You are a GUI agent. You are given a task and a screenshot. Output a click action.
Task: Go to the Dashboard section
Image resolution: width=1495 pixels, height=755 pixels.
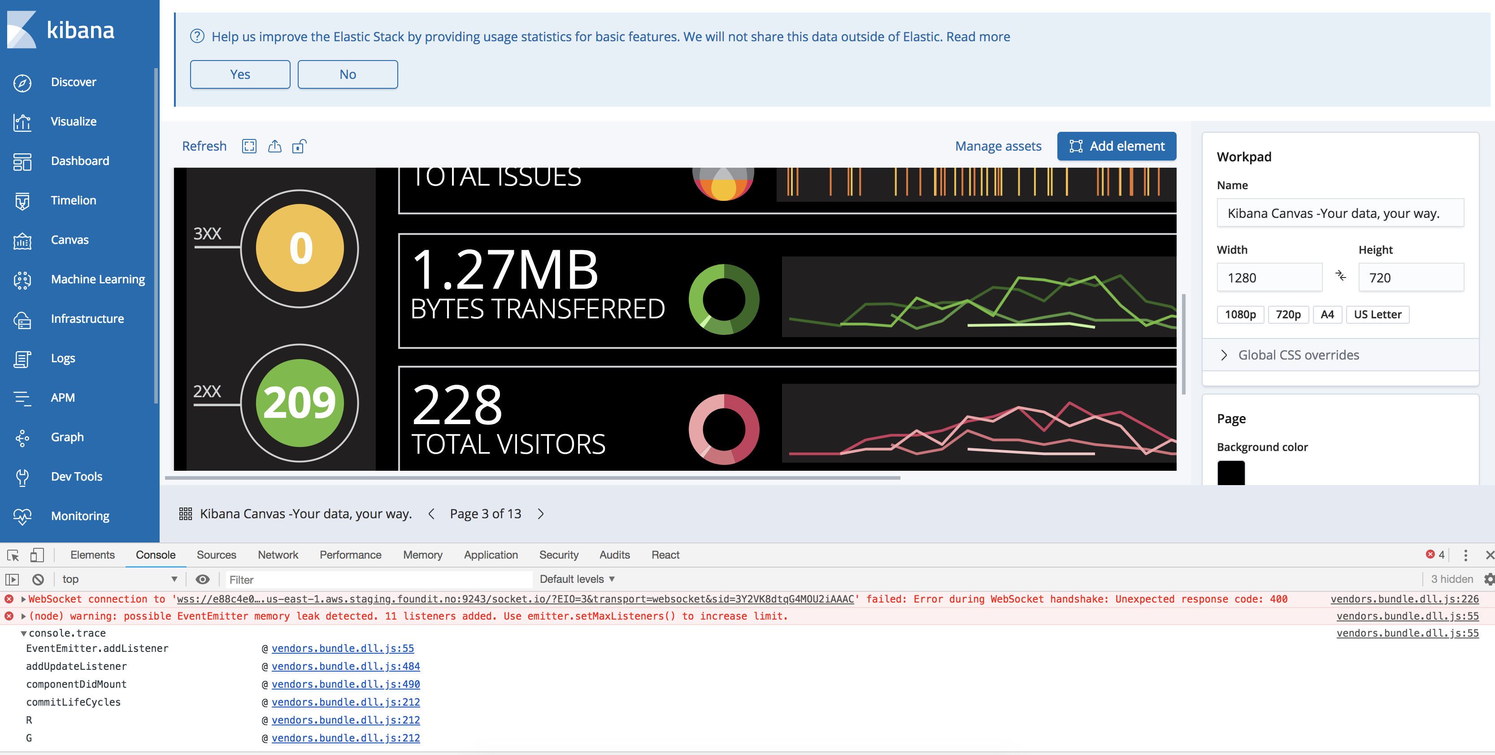click(80, 161)
